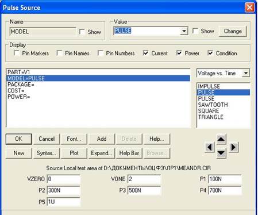Image resolution: width=258 pixels, height=215 pixels.
Task: Click the down arrow navigation button
Action: point(221,153)
